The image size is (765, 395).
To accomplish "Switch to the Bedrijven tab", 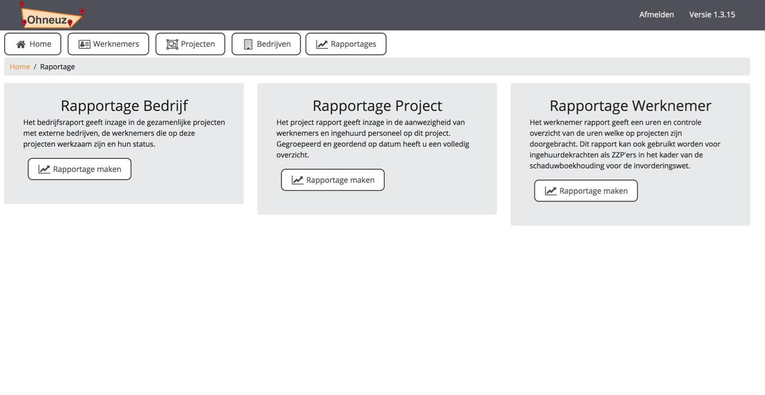I will click(266, 44).
